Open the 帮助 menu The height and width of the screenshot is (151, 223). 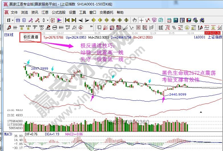tap(120, 13)
